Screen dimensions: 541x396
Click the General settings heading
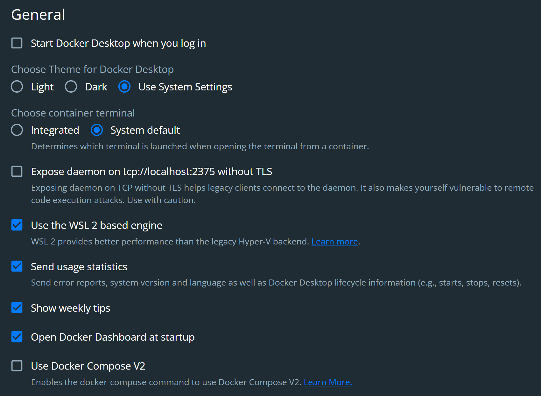[38, 14]
